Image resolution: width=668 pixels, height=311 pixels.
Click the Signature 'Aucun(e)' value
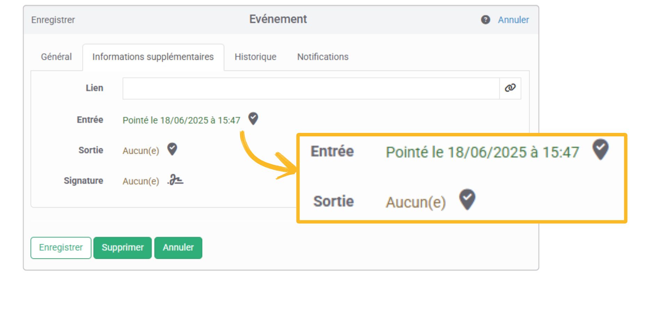point(141,181)
